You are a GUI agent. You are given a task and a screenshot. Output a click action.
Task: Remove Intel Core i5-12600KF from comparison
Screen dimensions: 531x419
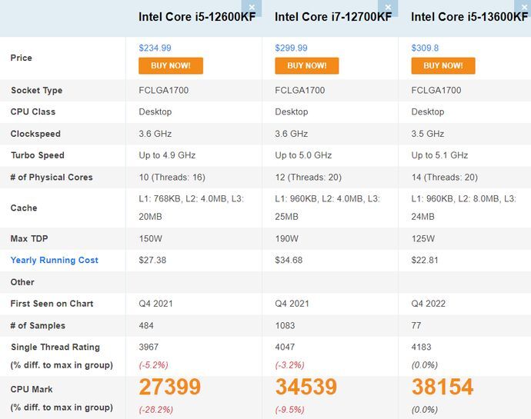[255, 8]
